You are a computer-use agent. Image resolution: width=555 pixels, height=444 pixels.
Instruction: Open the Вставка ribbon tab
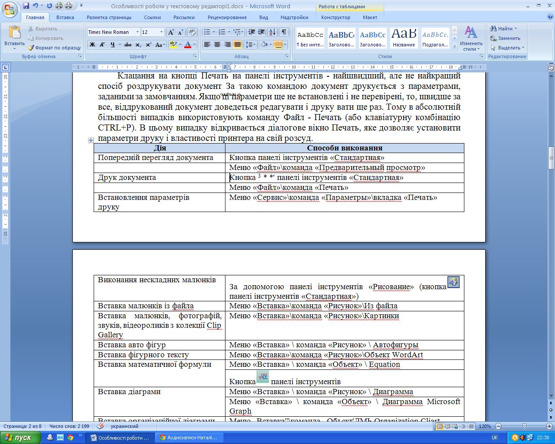(x=65, y=17)
